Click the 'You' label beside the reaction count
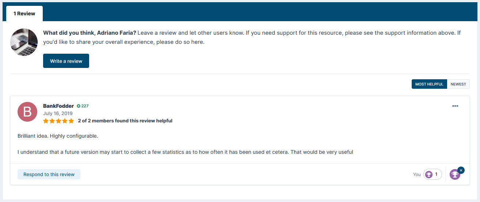Screen dimensions: 480x202 (x=417, y=175)
